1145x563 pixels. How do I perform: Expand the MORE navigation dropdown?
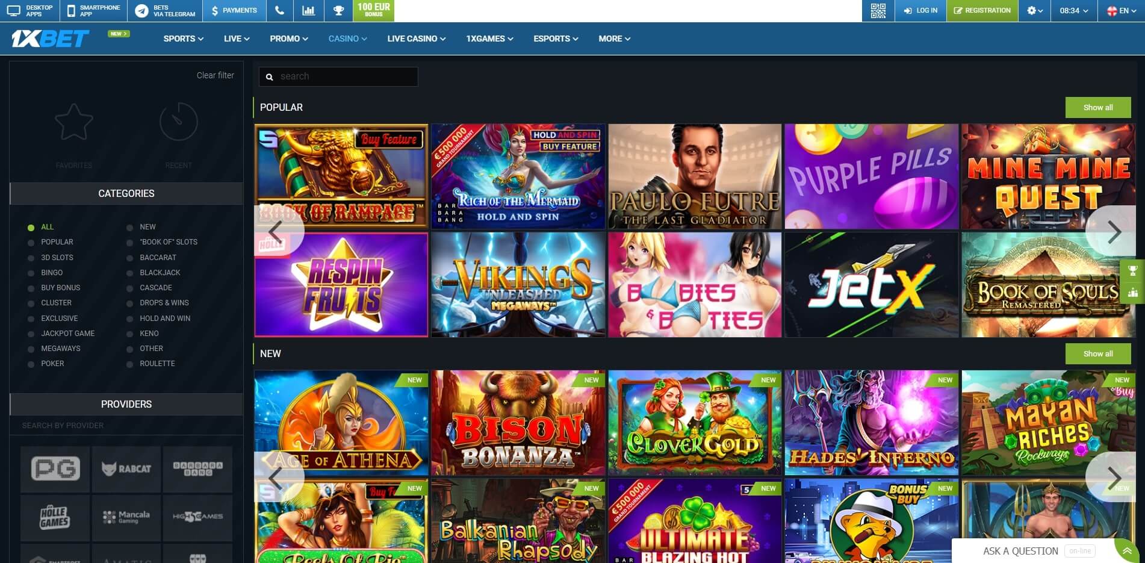click(x=613, y=38)
